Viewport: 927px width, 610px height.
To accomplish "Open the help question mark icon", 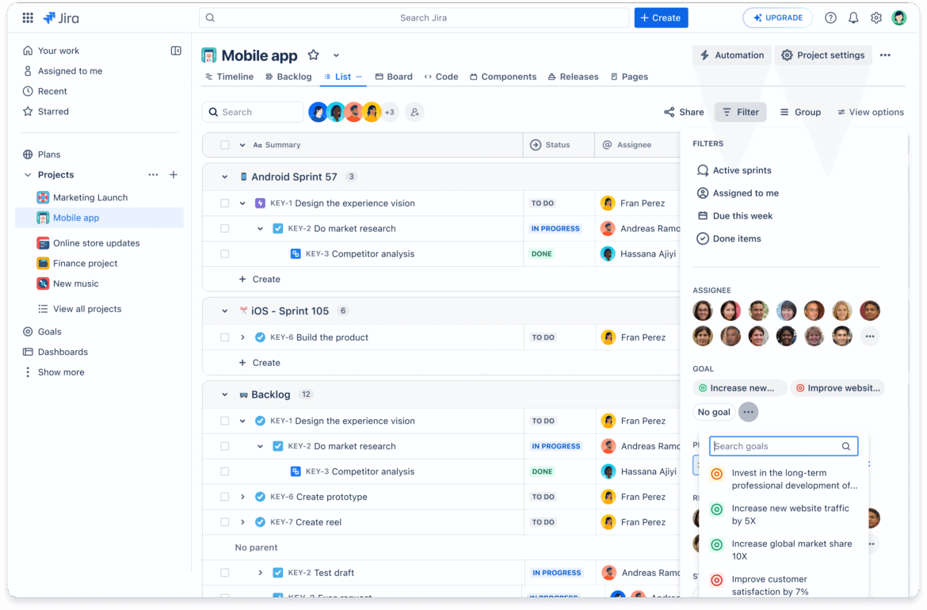I will point(830,17).
